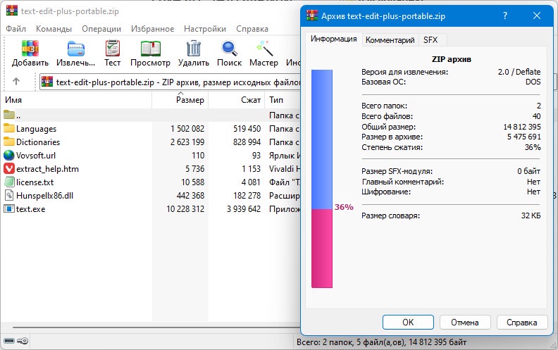Image resolution: width=558 pixels, height=350 pixels.
Task: Click the Отмена button
Action: tap(465, 323)
